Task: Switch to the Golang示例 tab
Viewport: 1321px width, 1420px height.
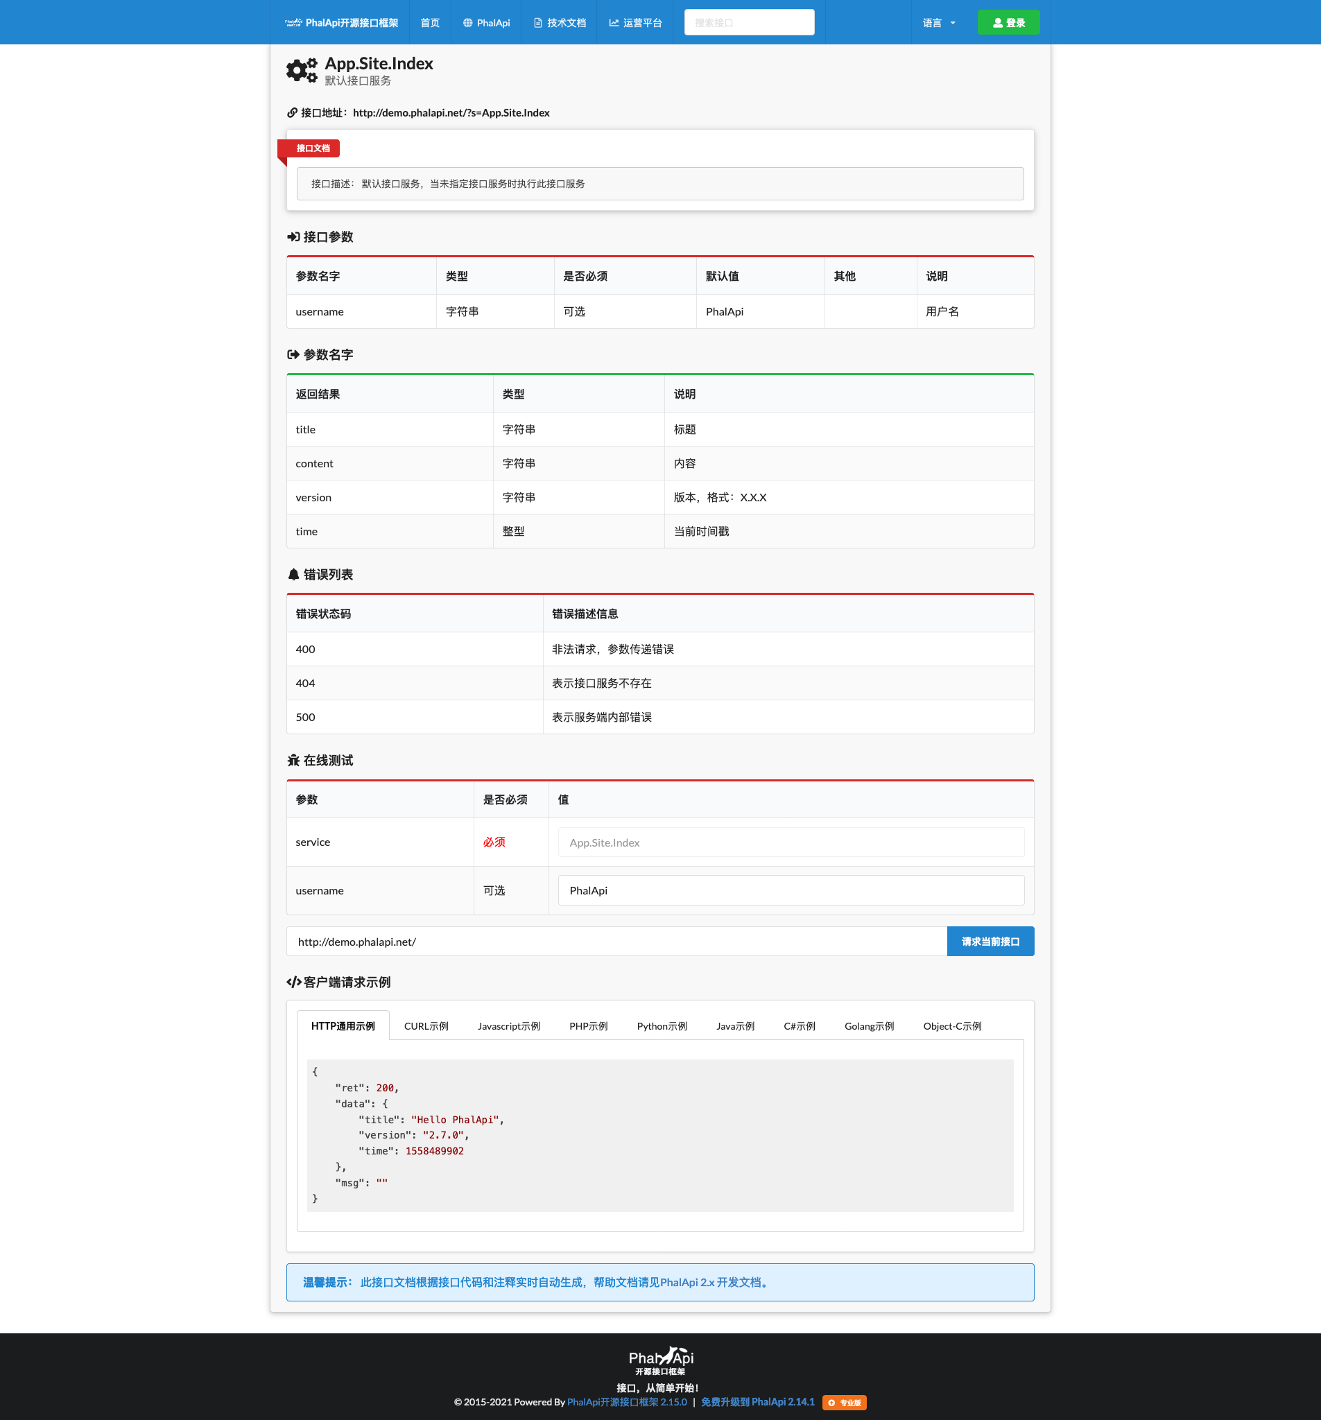Action: point(869,1025)
